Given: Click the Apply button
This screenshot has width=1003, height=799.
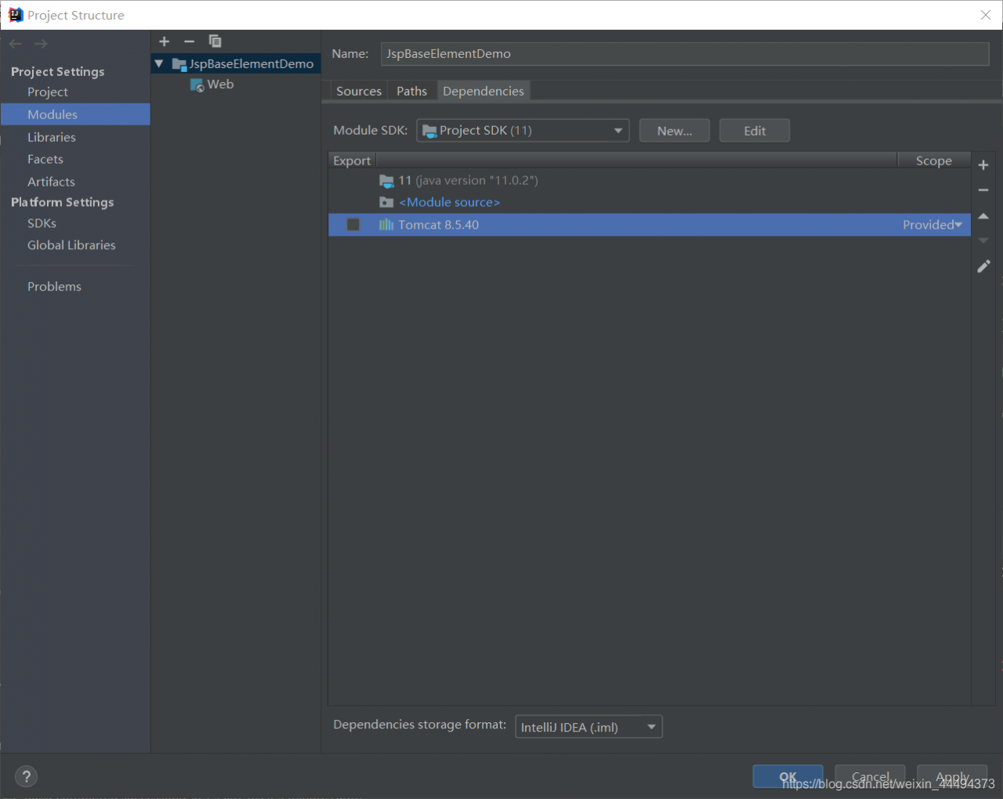Looking at the screenshot, I should (x=952, y=776).
